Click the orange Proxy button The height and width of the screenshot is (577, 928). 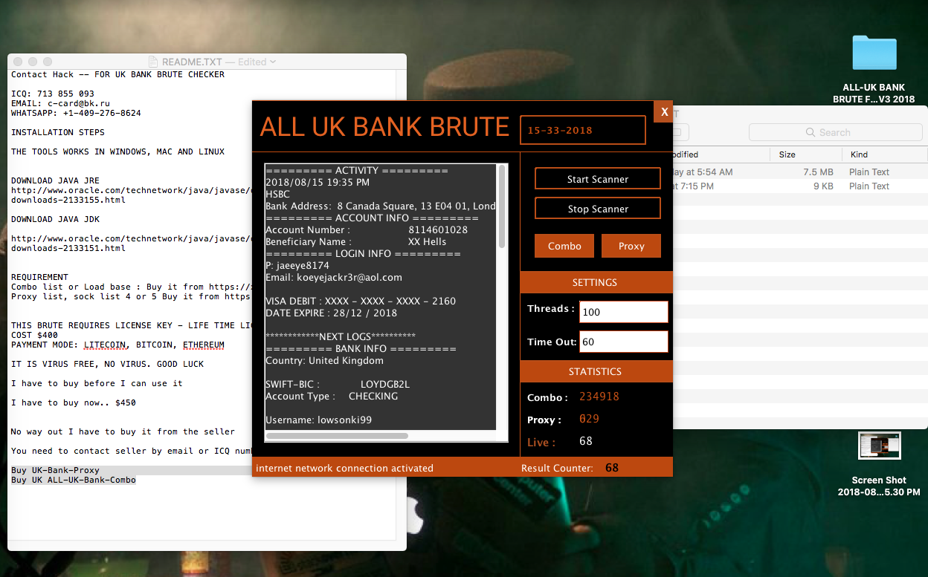pyautogui.click(x=631, y=246)
